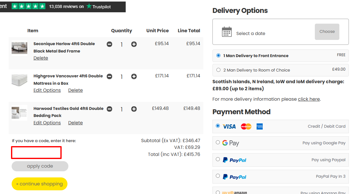This screenshot has height=194, width=355.
Task: Click the £49.00 delivery price
Action: pyautogui.click(x=339, y=69)
